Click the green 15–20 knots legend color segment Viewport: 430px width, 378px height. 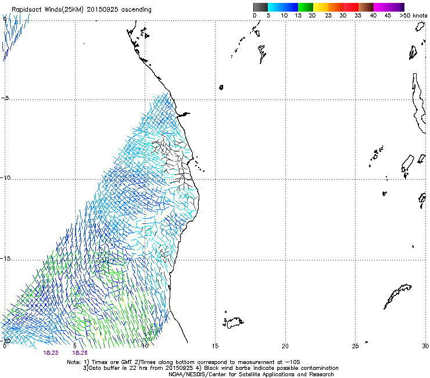click(306, 7)
